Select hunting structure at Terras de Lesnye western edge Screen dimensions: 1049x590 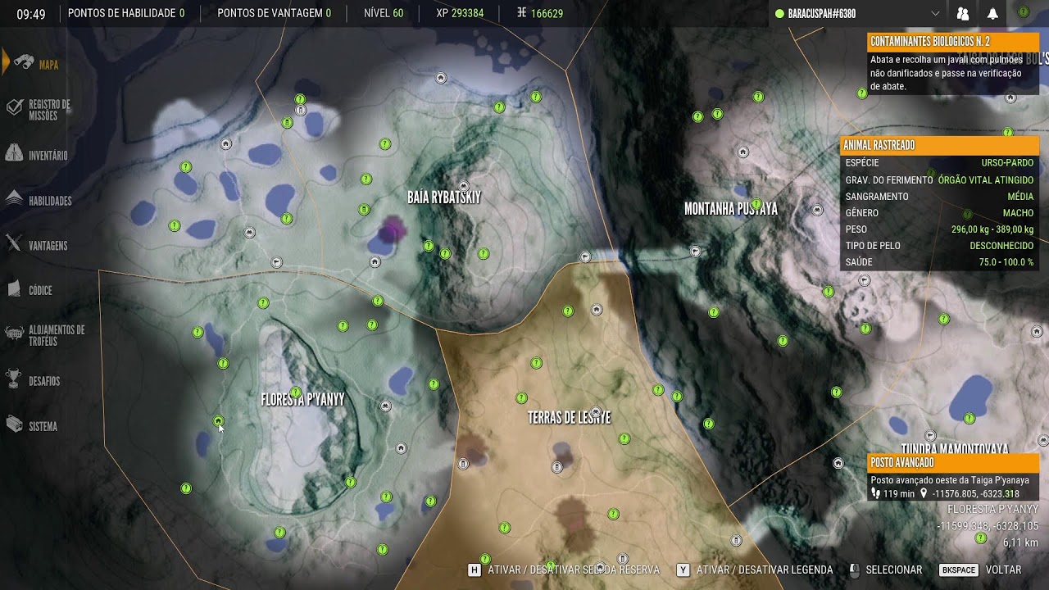tap(464, 464)
